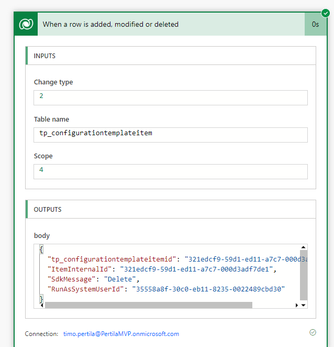Click the Dataverse trigger icon
Screen dimensions: 334x347
tap(26, 24)
